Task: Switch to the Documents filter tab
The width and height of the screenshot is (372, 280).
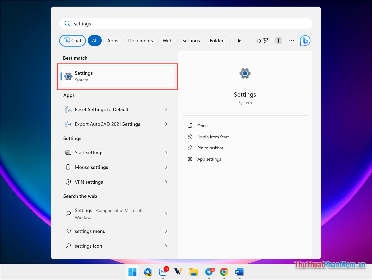Action: click(140, 40)
